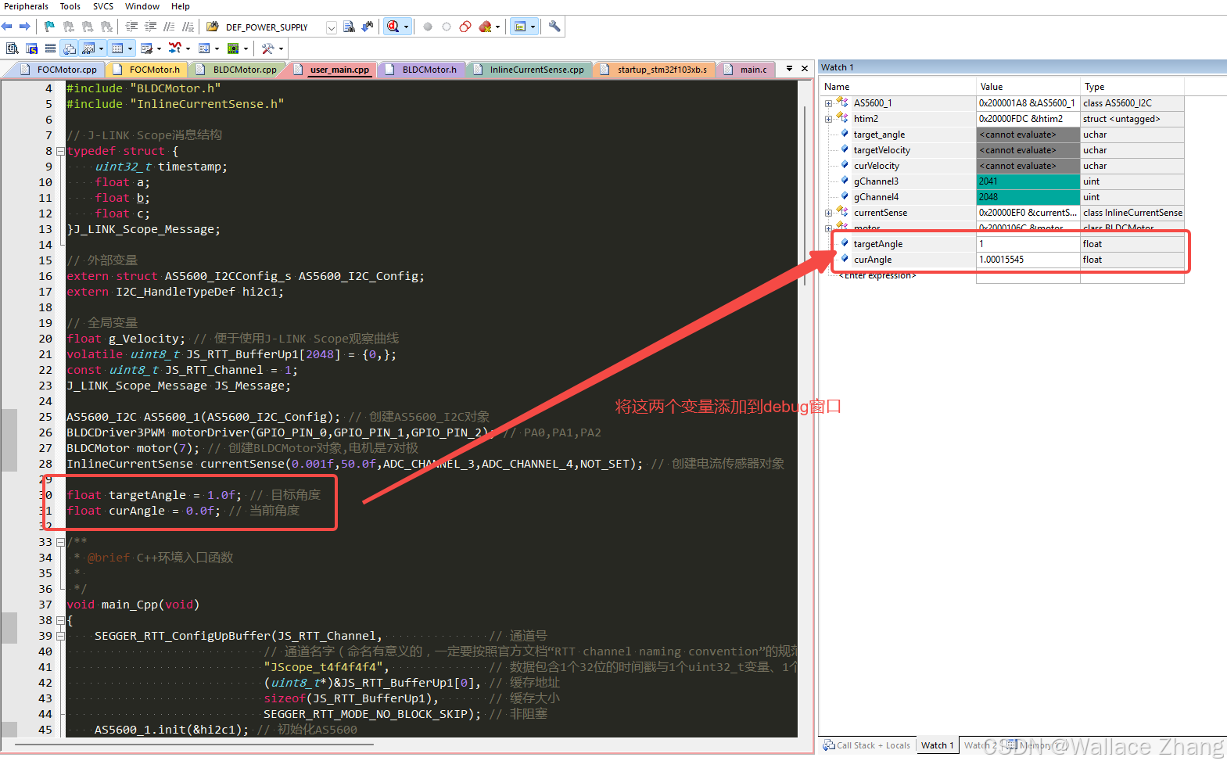Click the Incremental Find icon

coord(368,27)
